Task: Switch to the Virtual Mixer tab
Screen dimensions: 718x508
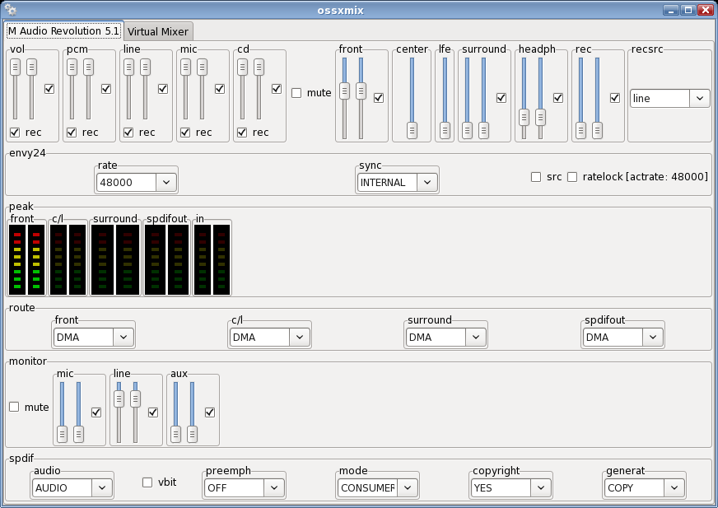Action: (x=158, y=32)
